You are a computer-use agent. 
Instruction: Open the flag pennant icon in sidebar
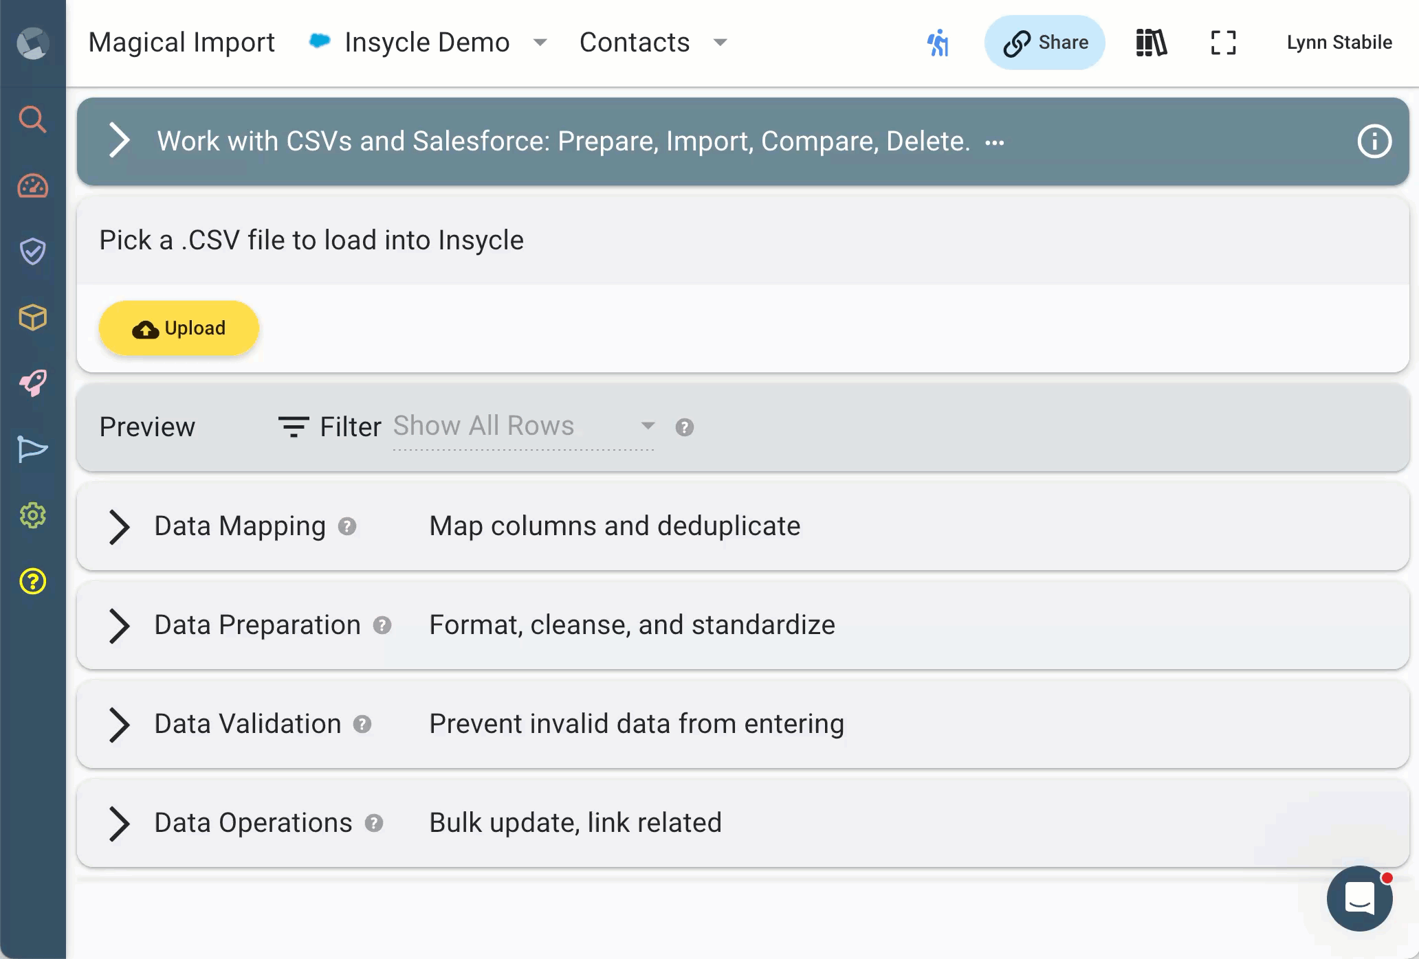pyautogui.click(x=32, y=449)
